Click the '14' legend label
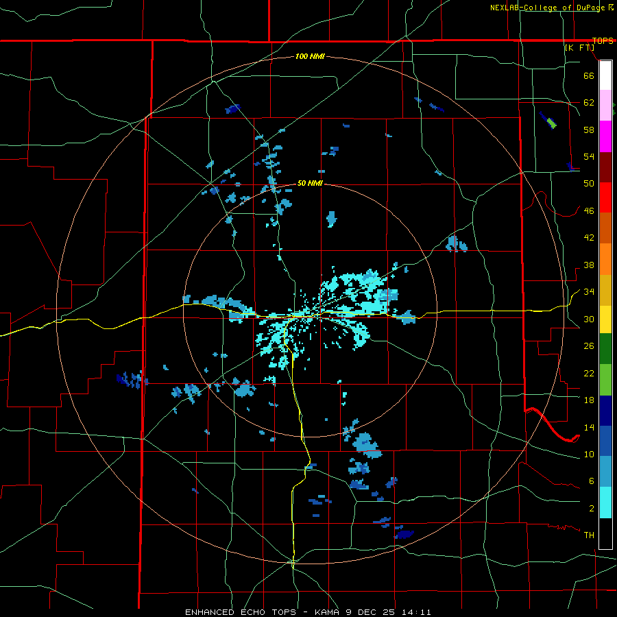 click(589, 427)
